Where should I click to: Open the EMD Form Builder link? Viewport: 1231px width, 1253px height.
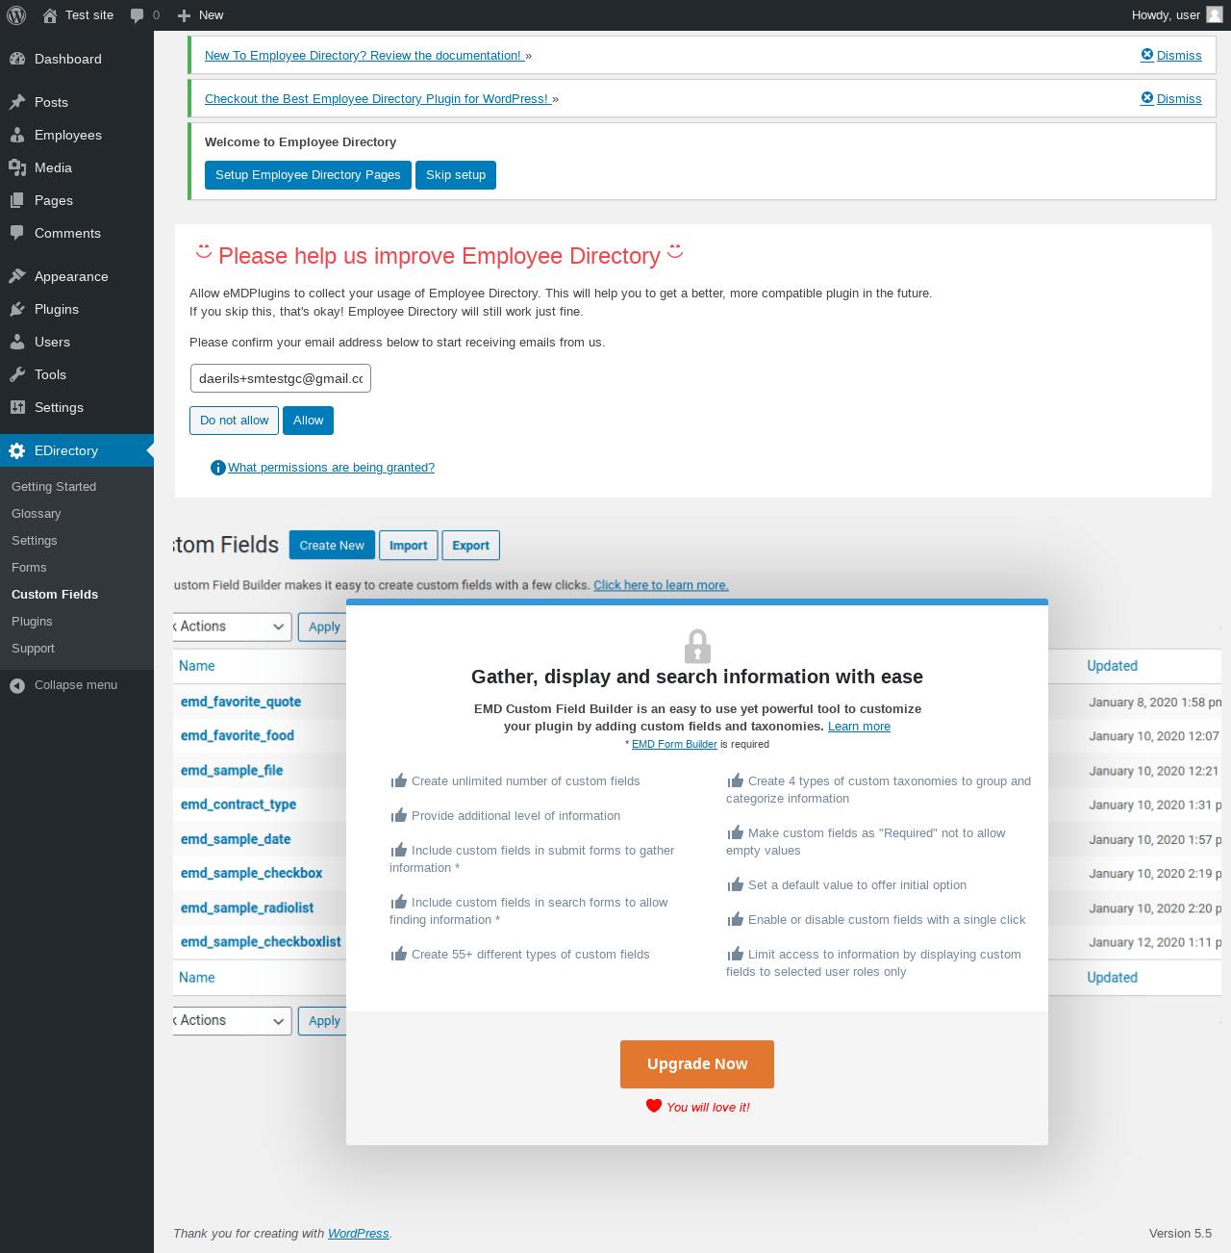click(674, 744)
